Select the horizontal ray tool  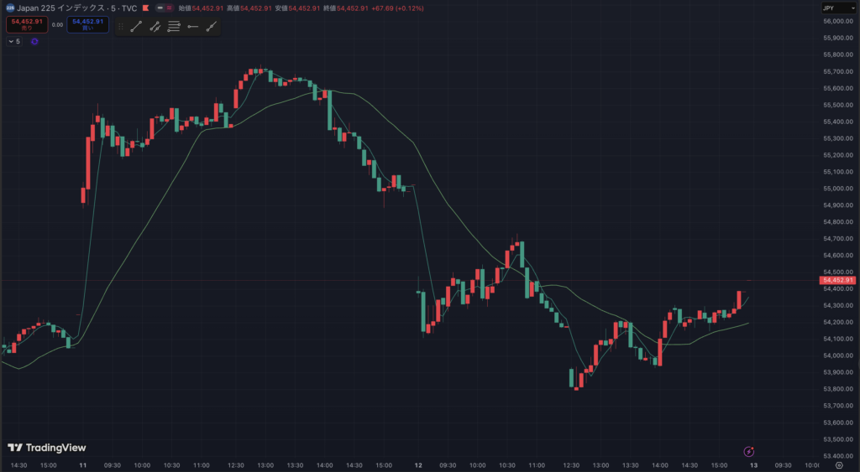pyautogui.click(x=193, y=27)
